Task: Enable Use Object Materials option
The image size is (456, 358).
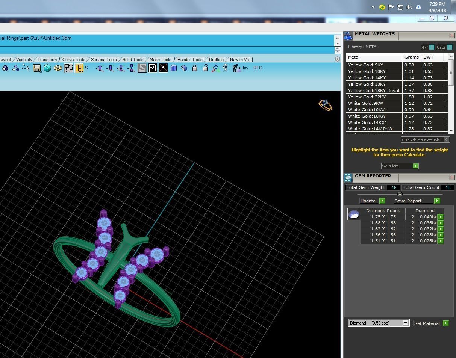Action: pos(447,140)
